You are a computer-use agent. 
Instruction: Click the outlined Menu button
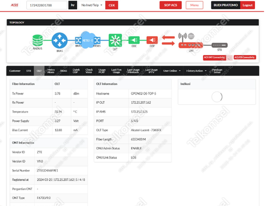[194, 5]
